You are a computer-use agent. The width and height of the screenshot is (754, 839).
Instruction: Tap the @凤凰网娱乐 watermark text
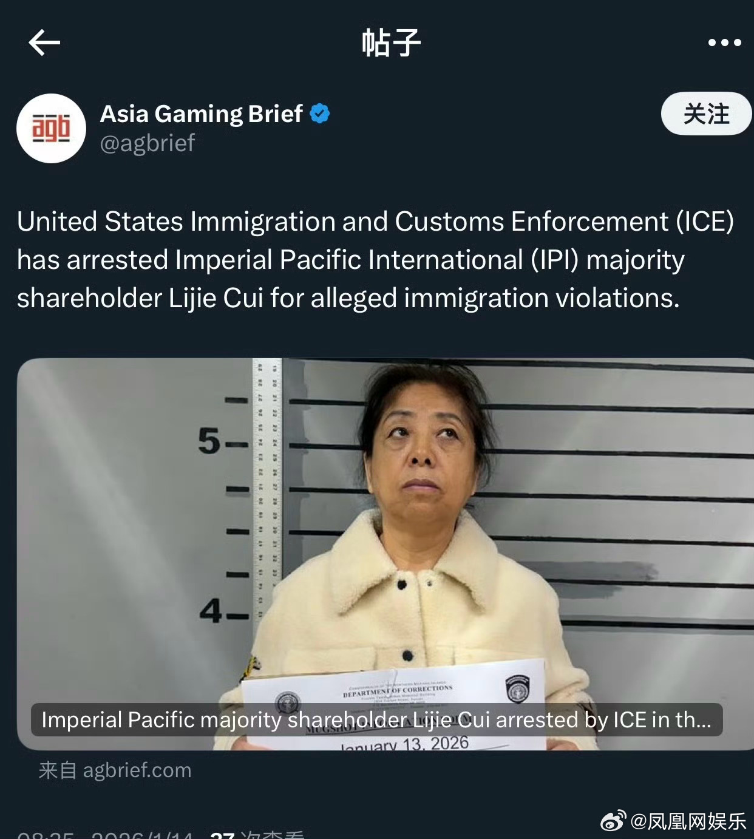tap(688, 821)
